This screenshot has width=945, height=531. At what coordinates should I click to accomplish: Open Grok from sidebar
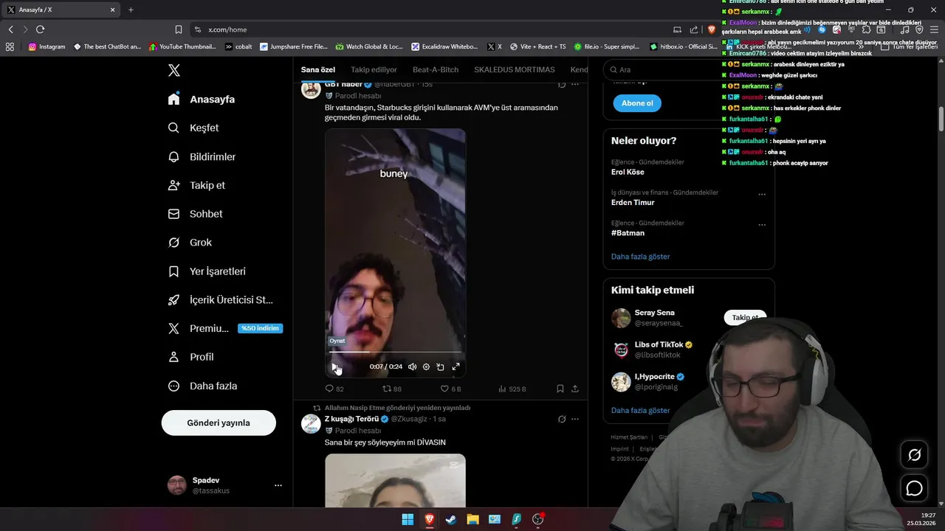[190, 242]
